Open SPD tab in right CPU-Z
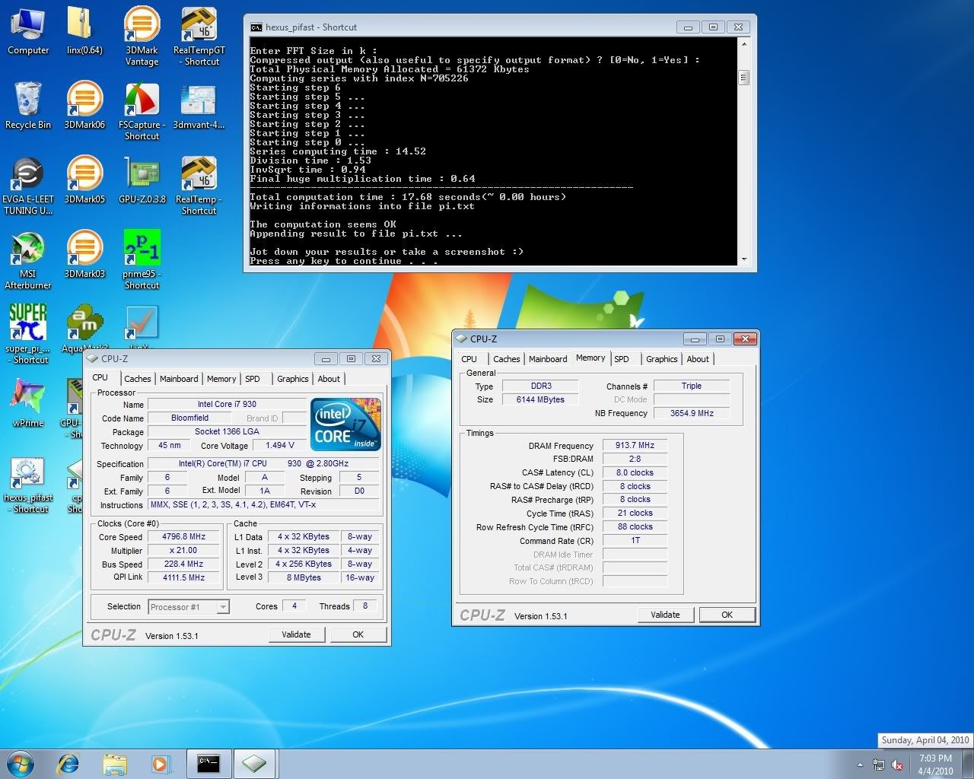This screenshot has width=974, height=779. click(x=622, y=359)
